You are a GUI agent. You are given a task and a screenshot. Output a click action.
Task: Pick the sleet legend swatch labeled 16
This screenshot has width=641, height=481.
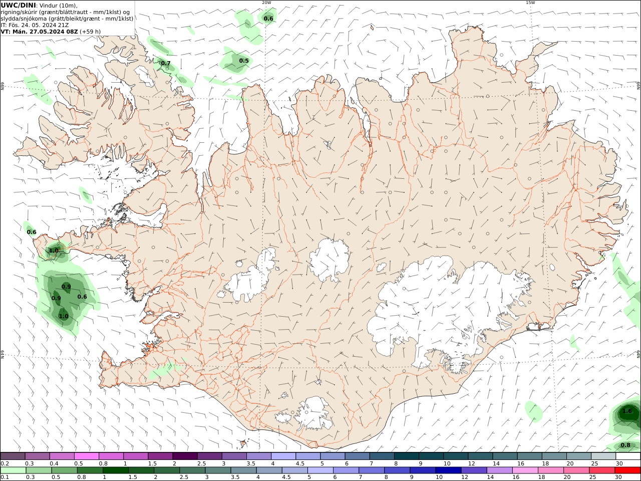click(530, 456)
